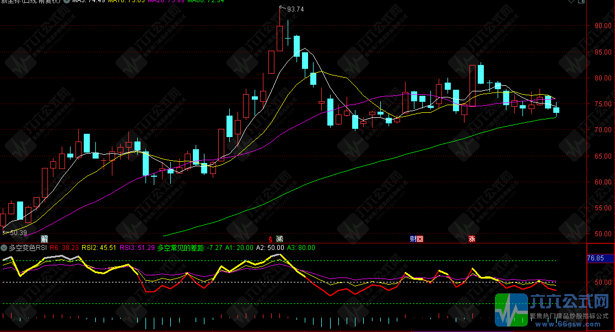
Task: Click the 65.00 price axis label
Action: pos(603,156)
